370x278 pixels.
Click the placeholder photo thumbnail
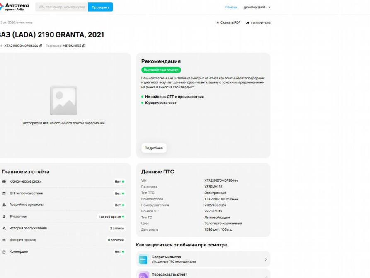(63, 100)
